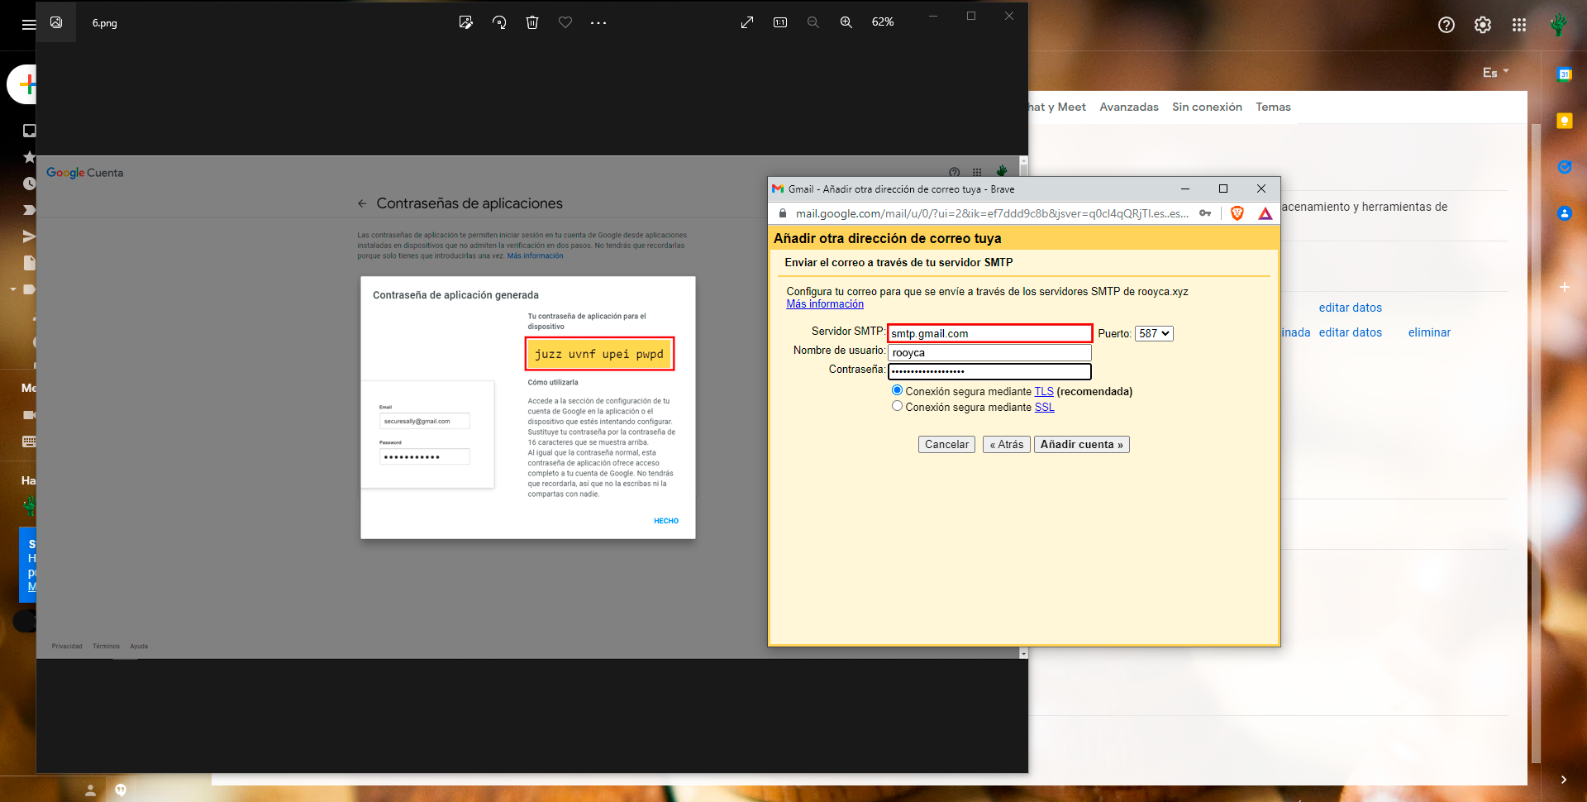Open the Chat y Meet settings tab
This screenshot has height=802, width=1587.
(x=1057, y=107)
